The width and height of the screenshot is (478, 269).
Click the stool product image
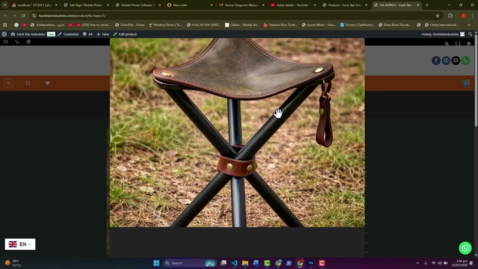(237, 133)
